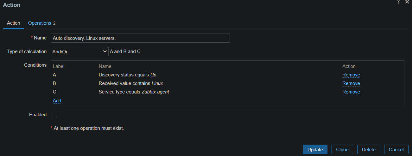This screenshot has width=412, height=156.
Task: Toggle the Enabled checkbox
Action: [54, 114]
